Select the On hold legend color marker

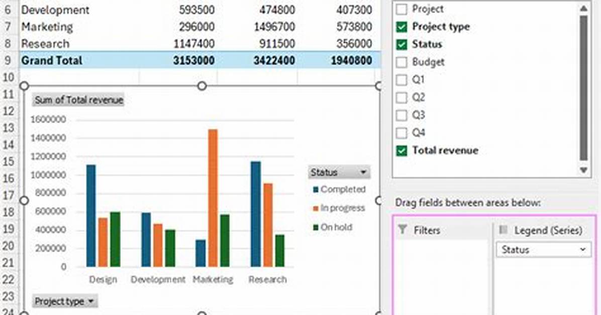(316, 227)
